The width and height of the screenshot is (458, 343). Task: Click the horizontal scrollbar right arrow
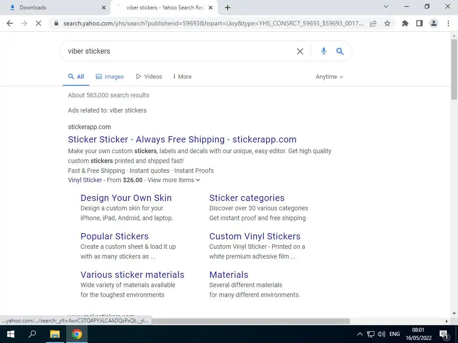[x=447, y=321]
